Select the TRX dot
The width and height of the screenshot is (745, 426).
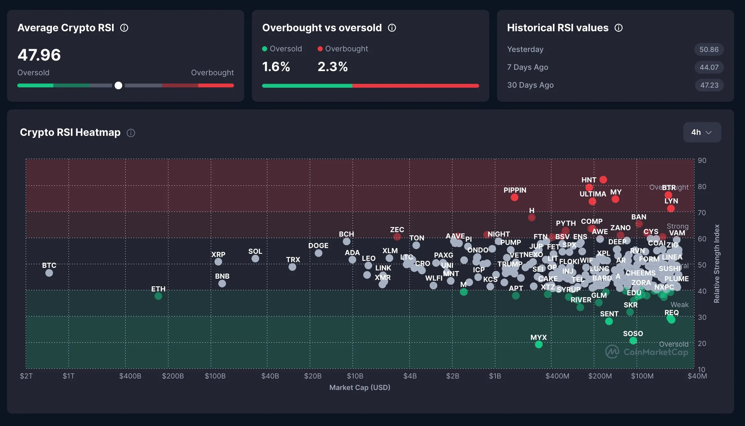(292, 267)
